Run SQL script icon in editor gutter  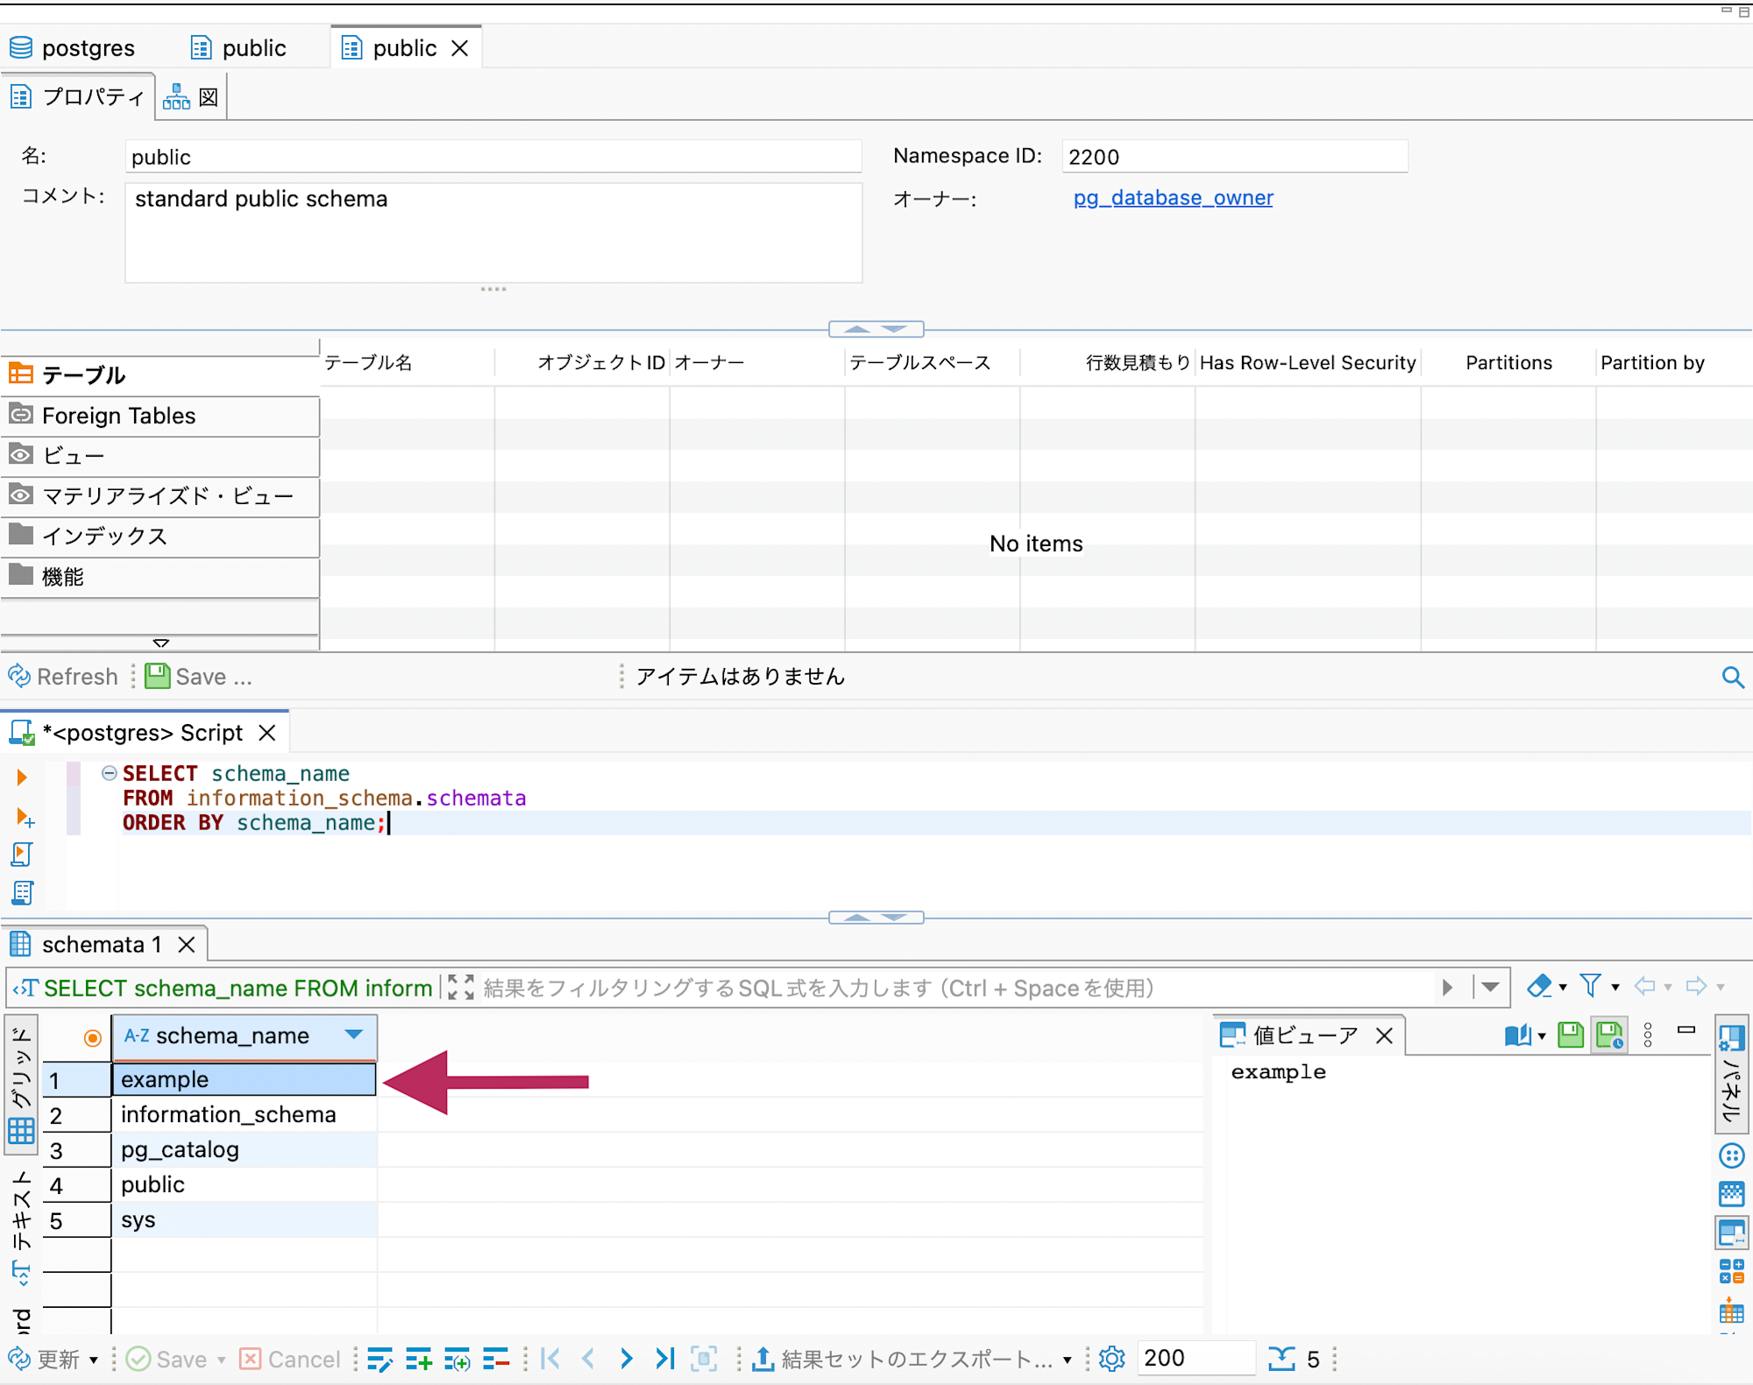[x=22, y=855]
